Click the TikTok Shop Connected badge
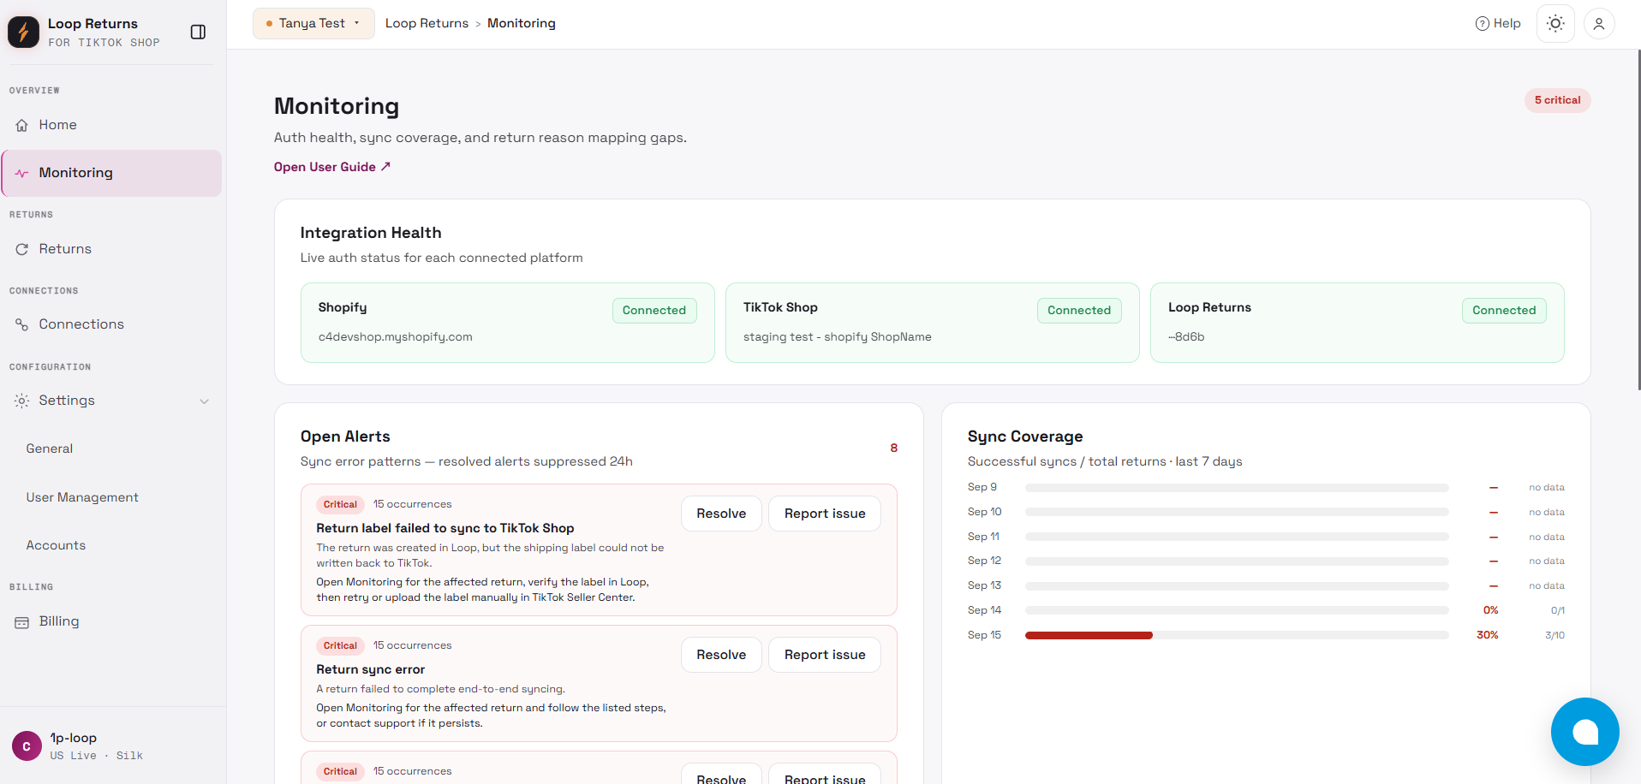1641x784 pixels. pos(1079,310)
